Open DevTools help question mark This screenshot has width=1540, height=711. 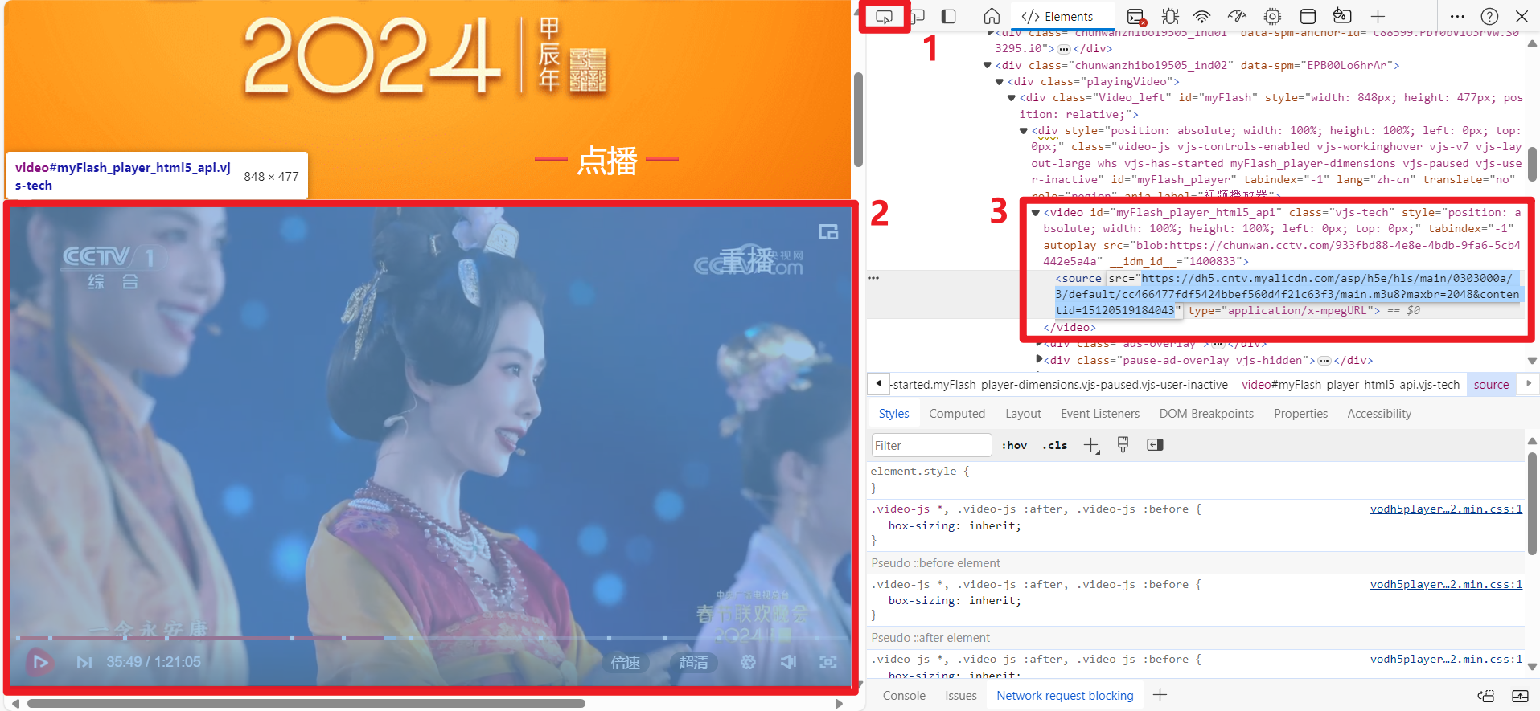tap(1489, 17)
